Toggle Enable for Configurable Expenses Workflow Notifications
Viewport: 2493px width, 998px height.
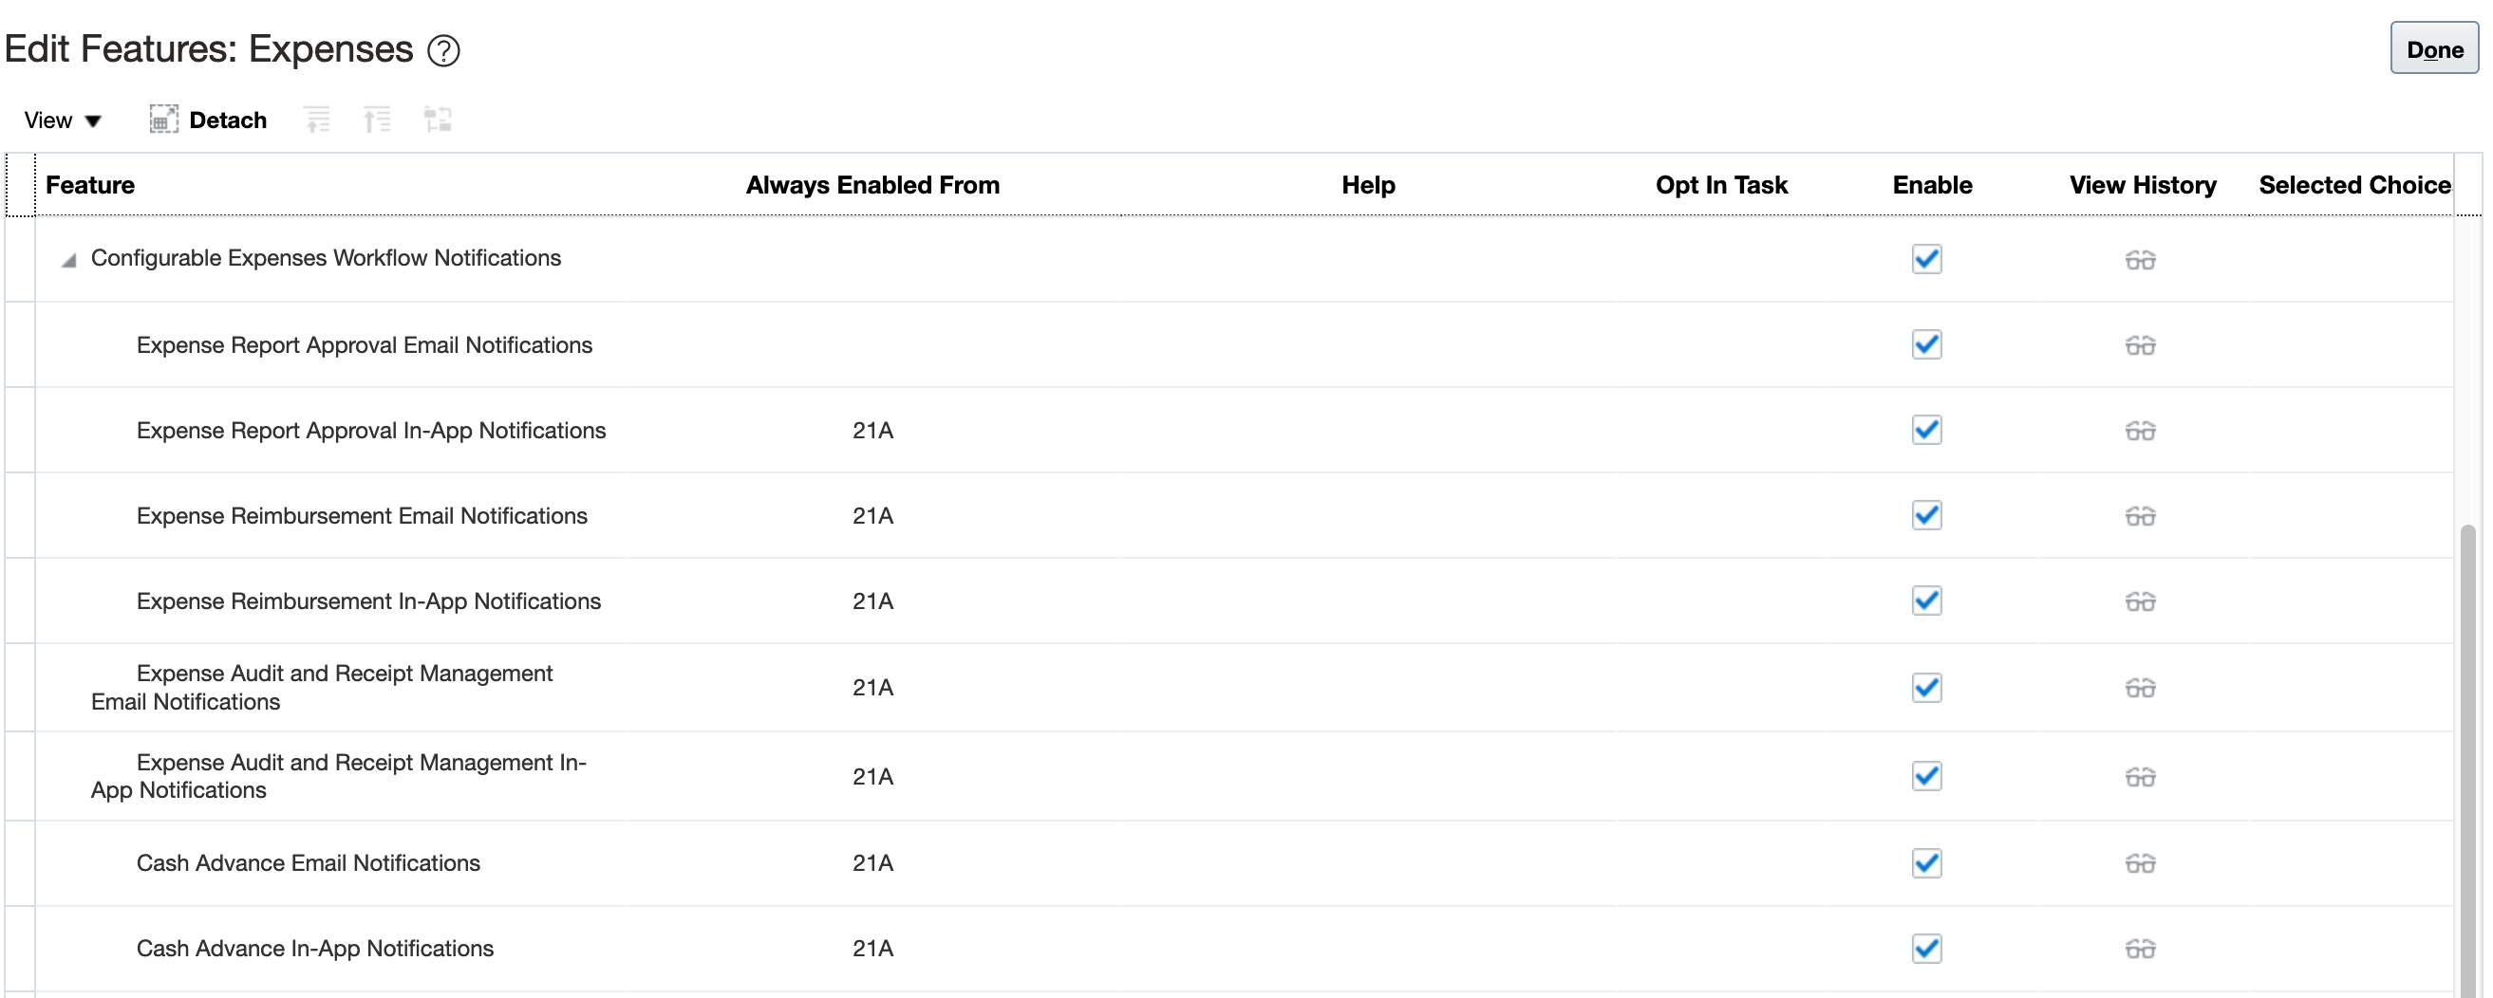pos(1926,258)
